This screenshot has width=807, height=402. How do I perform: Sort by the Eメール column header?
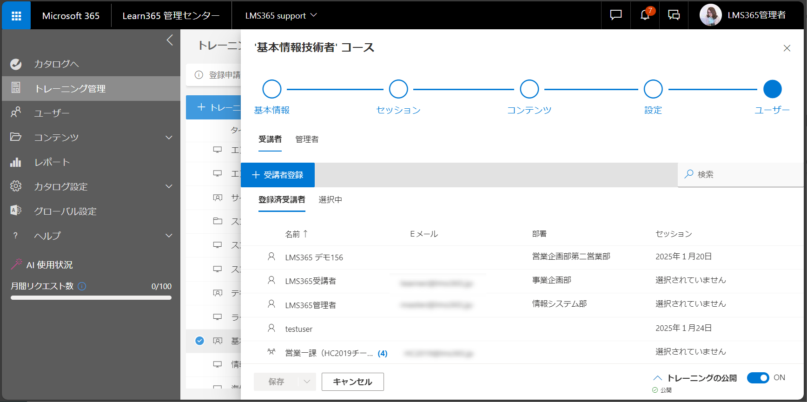click(x=424, y=234)
